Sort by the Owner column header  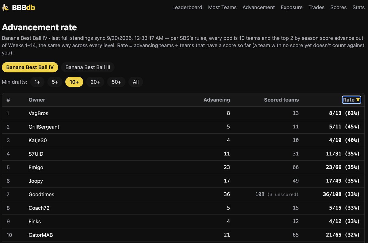pos(37,100)
